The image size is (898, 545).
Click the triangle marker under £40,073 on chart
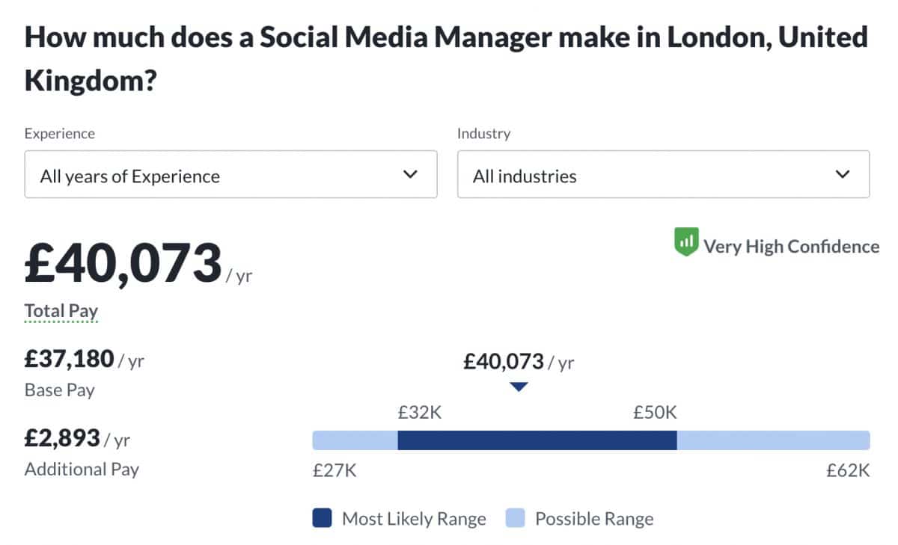[519, 387]
